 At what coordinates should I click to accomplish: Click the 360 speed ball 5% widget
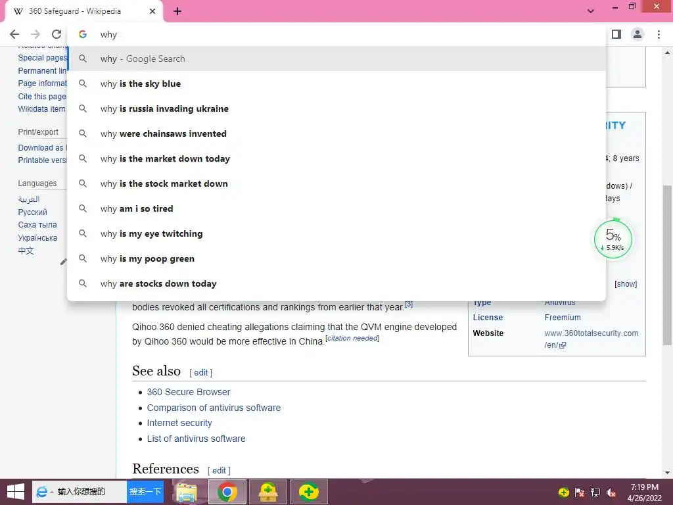613,239
